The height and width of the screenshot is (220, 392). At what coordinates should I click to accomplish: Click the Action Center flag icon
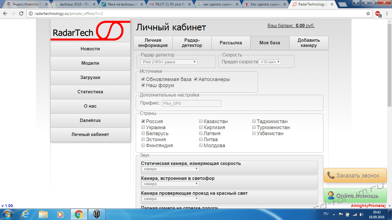coord(341,214)
